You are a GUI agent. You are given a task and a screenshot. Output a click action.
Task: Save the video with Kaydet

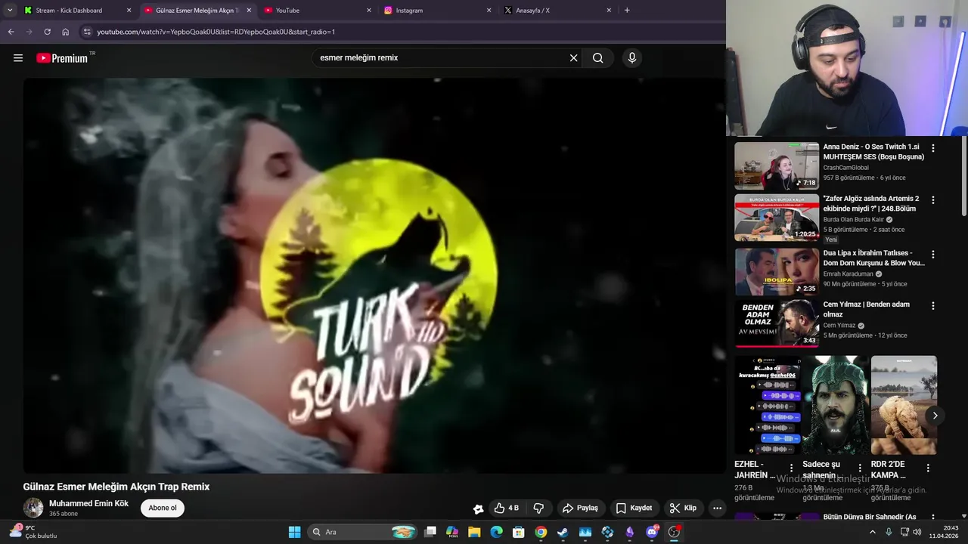click(634, 508)
